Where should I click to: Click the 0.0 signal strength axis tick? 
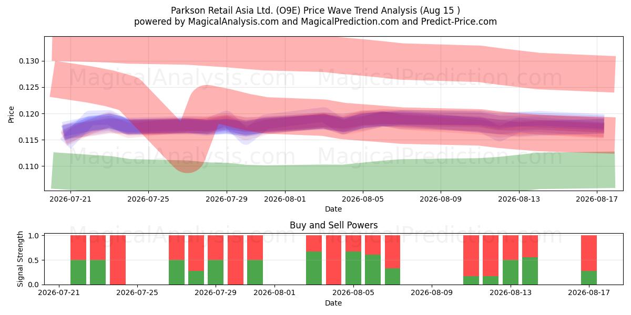[x=34, y=285]
